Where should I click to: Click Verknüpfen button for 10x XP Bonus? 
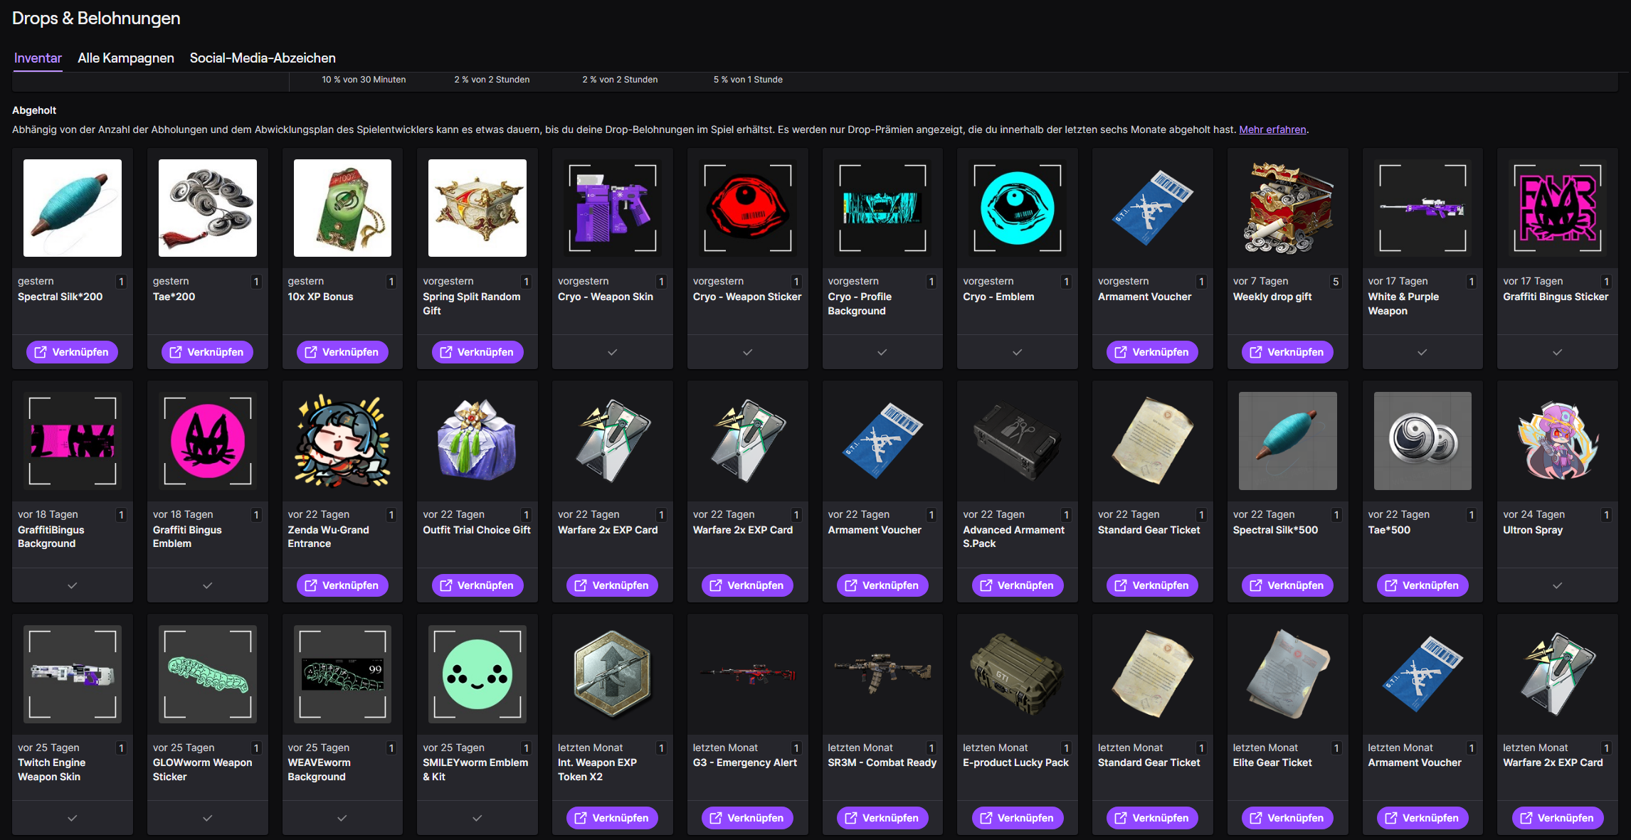point(342,352)
